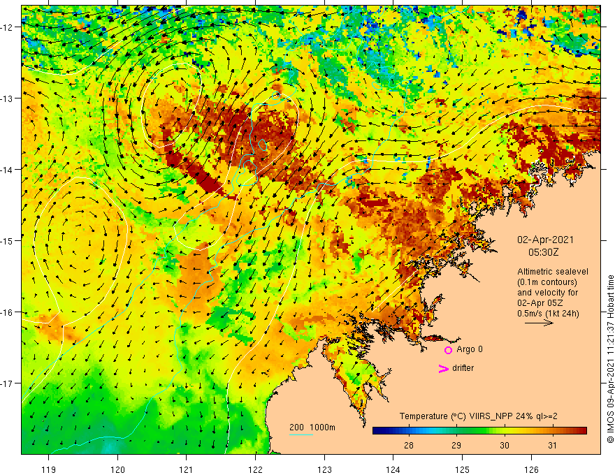Click the longitude label 126
Viewport: 615px width, 475px height.
click(x=531, y=469)
